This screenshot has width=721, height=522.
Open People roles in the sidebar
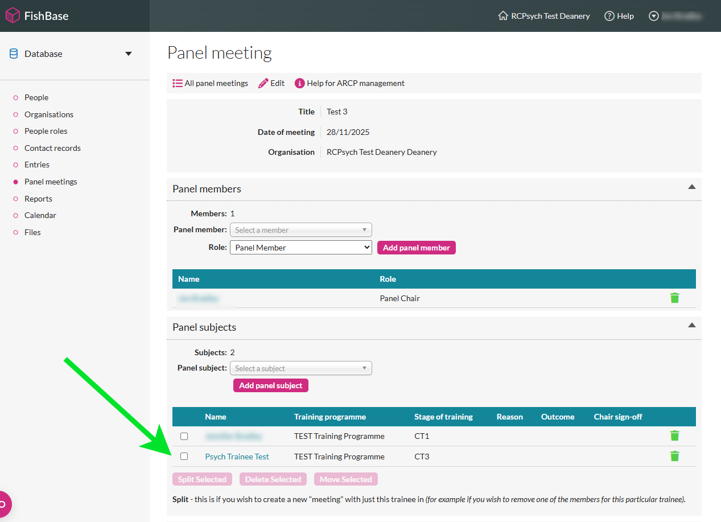click(x=46, y=131)
